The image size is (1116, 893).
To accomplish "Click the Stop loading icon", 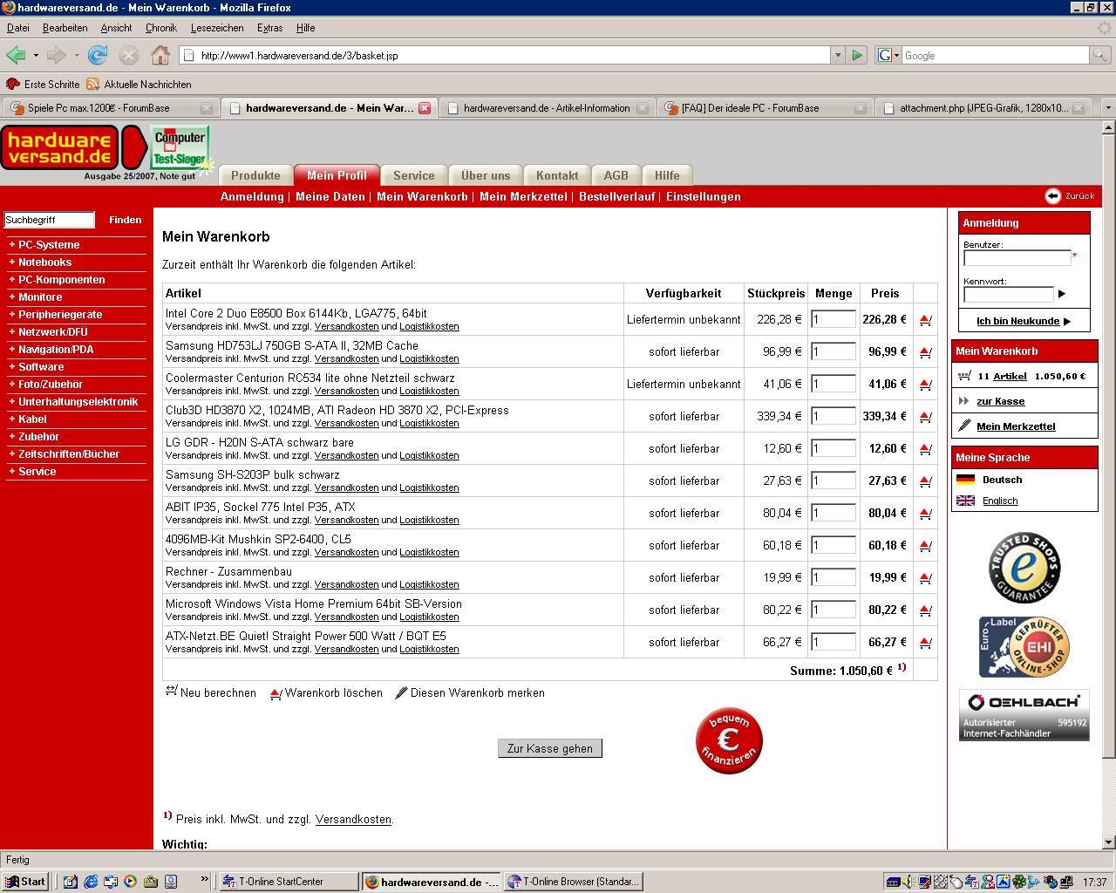I will pyautogui.click(x=129, y=55).
